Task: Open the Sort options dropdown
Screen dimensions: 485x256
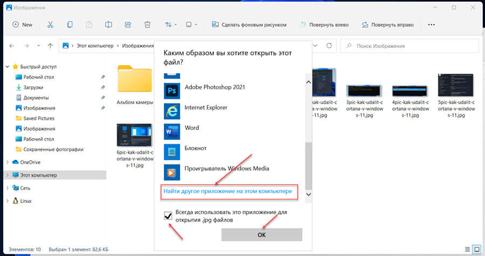Action: pos(171,25)
